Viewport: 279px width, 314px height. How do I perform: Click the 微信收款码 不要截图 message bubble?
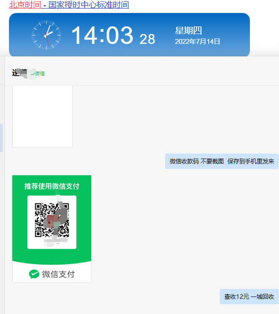222,161
